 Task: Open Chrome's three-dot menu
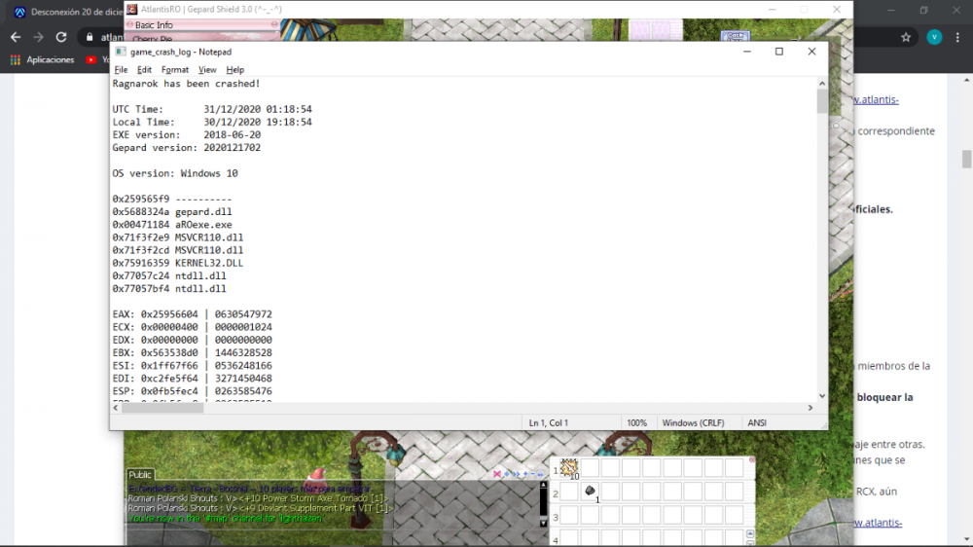point(959,37)
